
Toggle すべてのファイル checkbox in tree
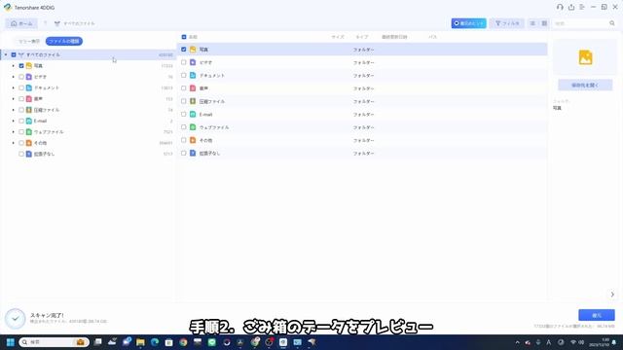(x=14, y=54)
